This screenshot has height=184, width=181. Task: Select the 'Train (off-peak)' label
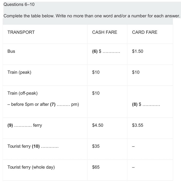tap(22, 93)
